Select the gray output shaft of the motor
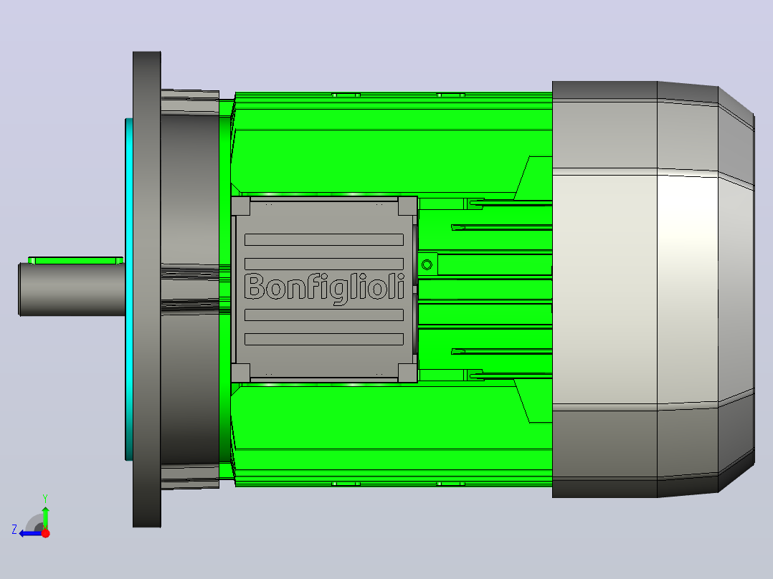 (x=72, y=289)
